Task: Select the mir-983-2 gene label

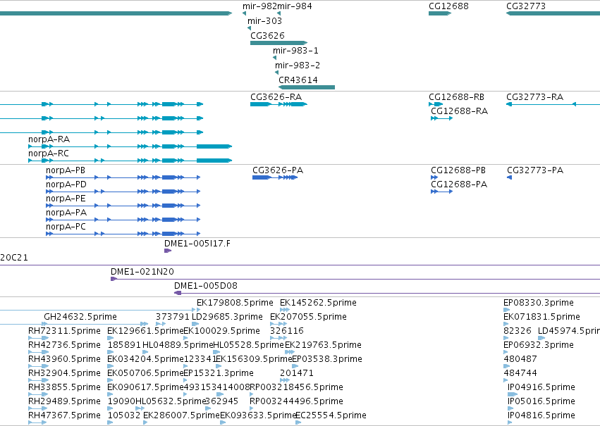Action: [298, 65]
